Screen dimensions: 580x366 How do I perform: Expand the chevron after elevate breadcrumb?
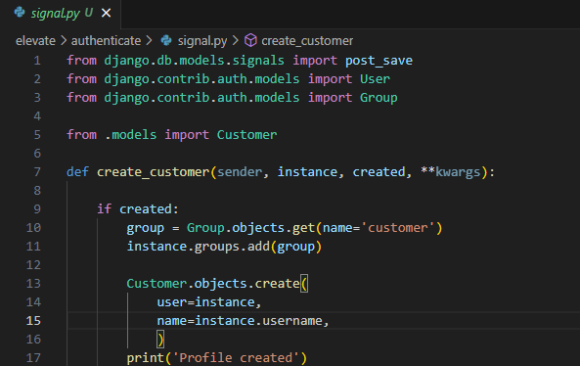64,41
